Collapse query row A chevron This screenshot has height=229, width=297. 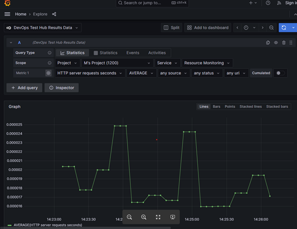coord(11,42)
